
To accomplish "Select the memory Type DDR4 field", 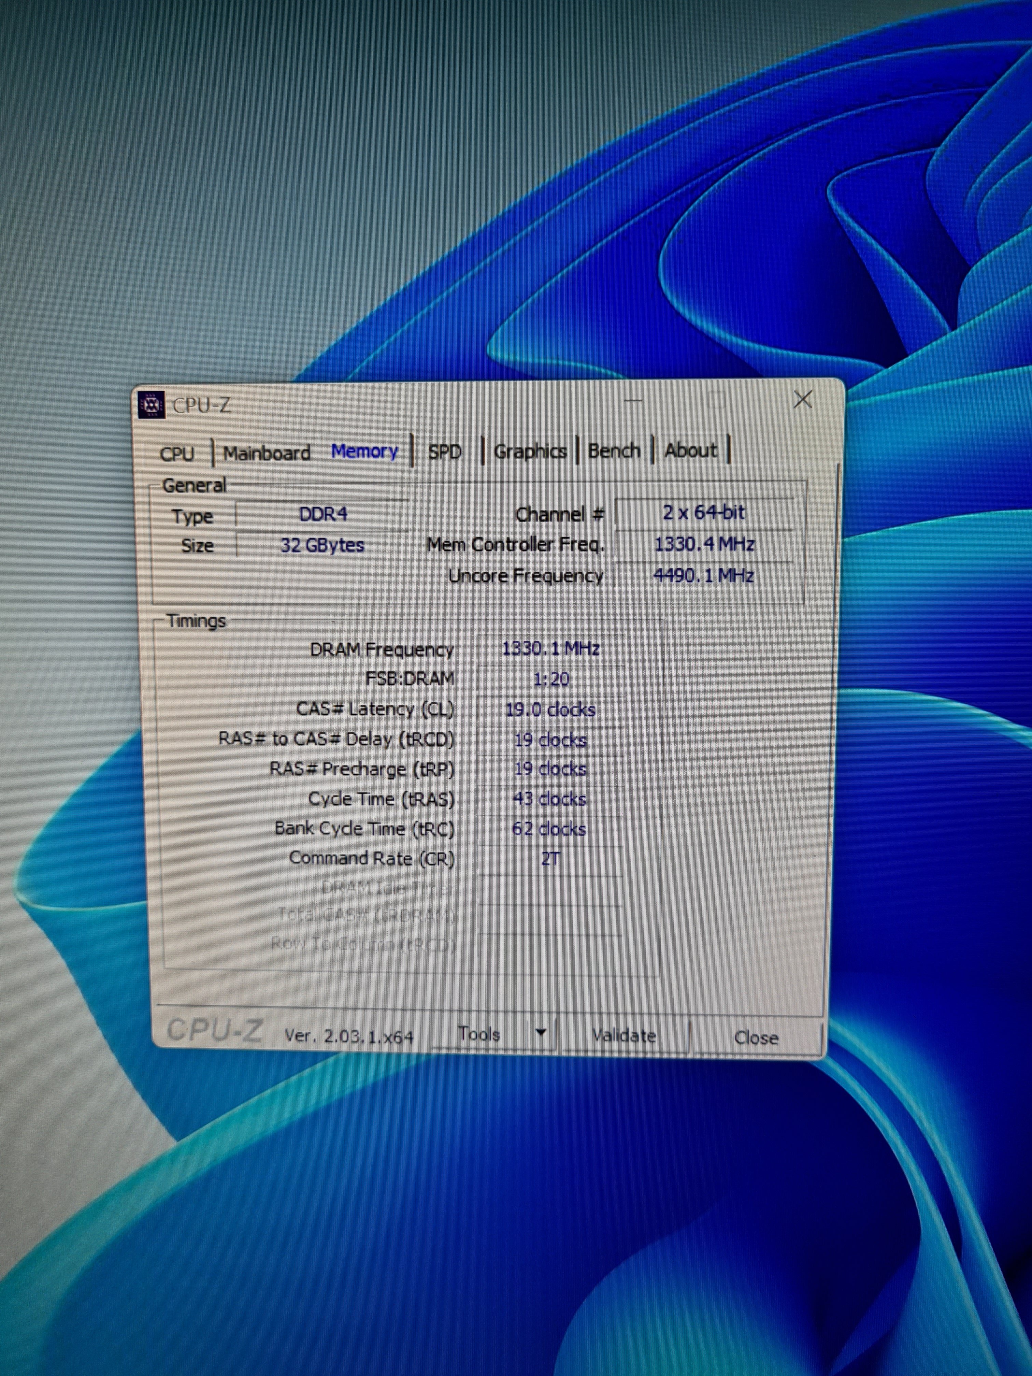I will coord(322,514).
